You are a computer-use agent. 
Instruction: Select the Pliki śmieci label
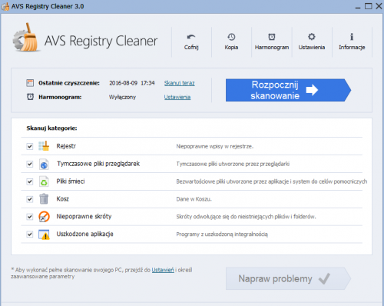click(71, 181)
